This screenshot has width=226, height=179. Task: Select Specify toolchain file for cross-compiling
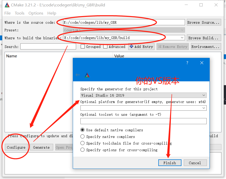82,143
